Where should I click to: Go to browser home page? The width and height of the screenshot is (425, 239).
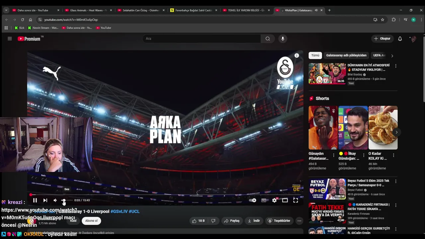coord(30,20)
